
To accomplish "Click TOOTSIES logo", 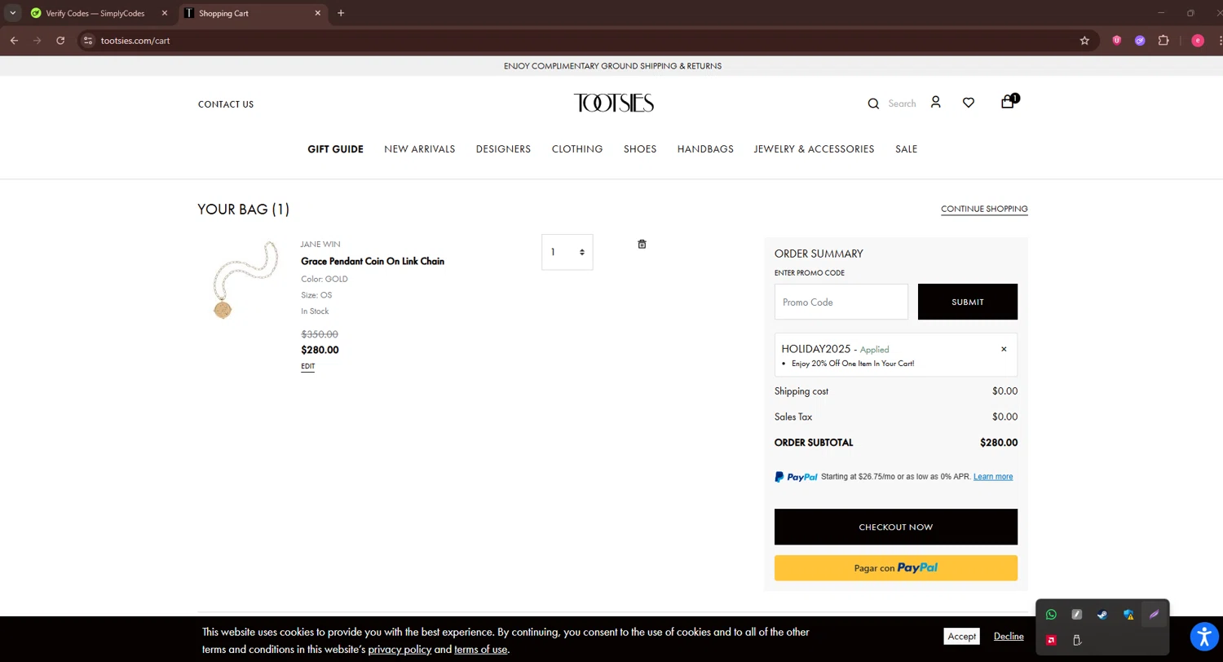I will pyautogui.click(x=613, y=103).
